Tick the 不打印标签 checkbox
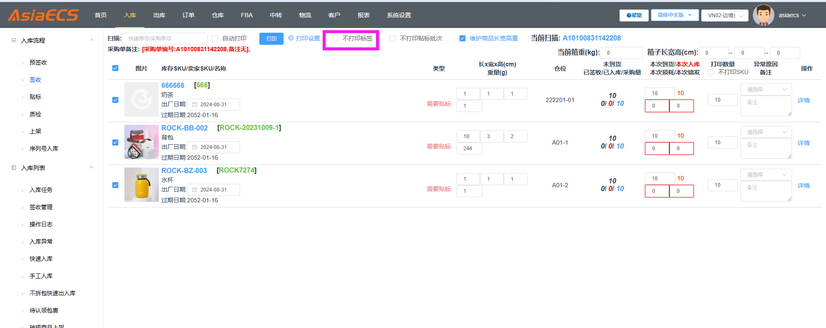 (x=335, y=38)
